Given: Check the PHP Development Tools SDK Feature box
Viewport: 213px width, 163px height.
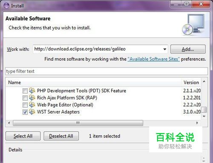Looking at the screenshot, I should coord(25,91).
